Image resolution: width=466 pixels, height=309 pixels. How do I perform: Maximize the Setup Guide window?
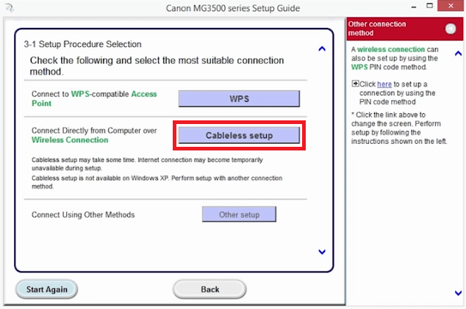tap(429, 6)
